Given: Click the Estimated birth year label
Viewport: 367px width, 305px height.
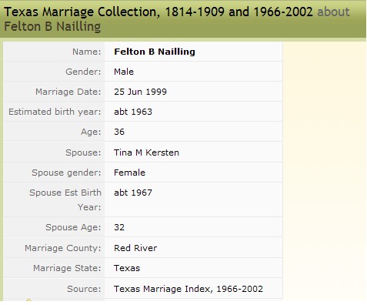Looking at the screenshot, I should (x=55, y=112).
